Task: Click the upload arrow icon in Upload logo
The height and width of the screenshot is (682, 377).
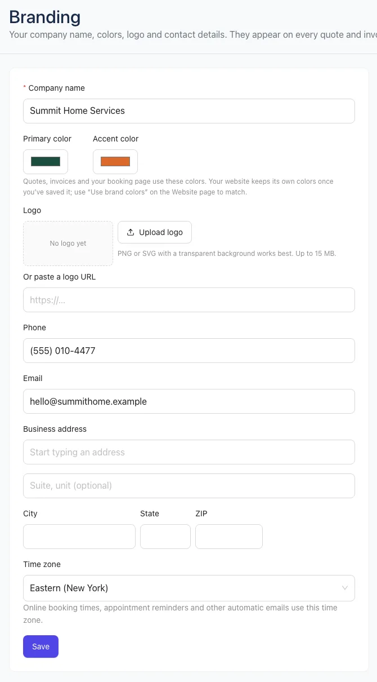Action: click(131, 232)
